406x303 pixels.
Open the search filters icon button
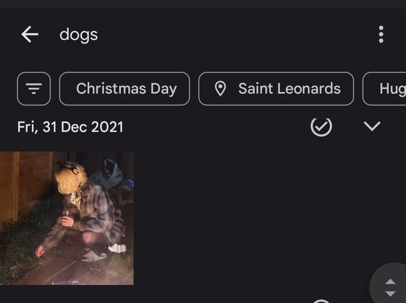[34, 89]
